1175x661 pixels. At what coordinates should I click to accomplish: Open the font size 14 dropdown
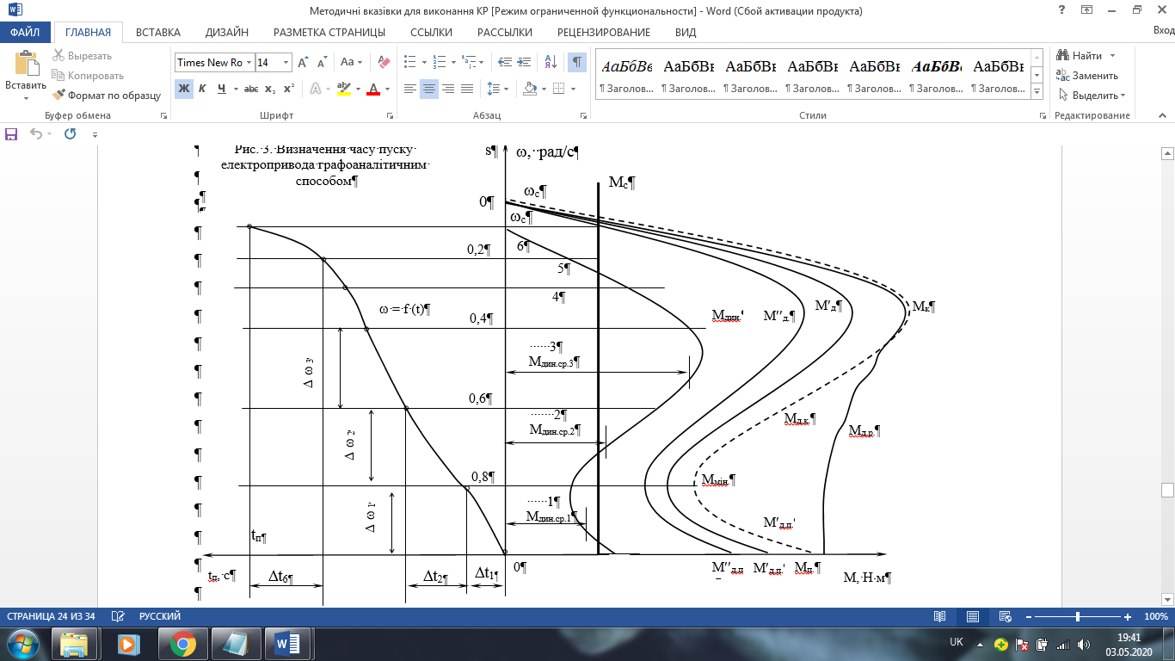click(x=286, y=63)
